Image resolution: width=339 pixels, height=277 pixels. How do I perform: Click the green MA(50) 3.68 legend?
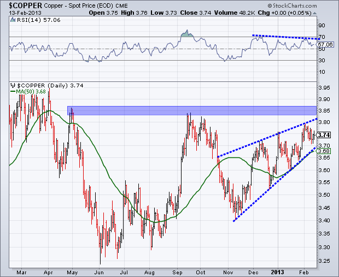point(28,92)
